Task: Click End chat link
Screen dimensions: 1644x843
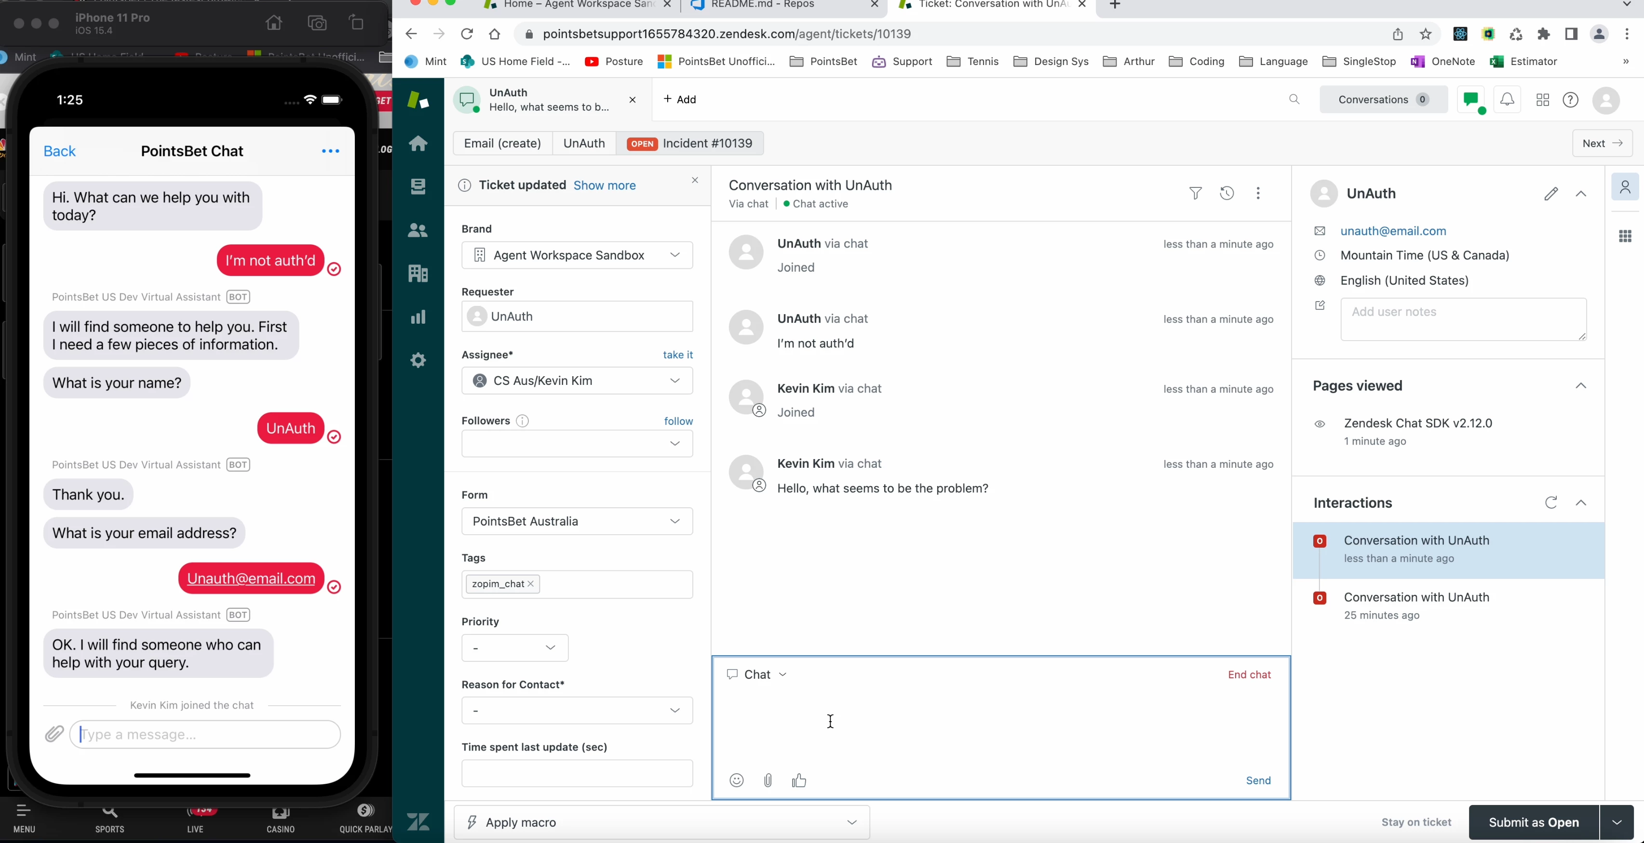Action: tap(1249, 675)
